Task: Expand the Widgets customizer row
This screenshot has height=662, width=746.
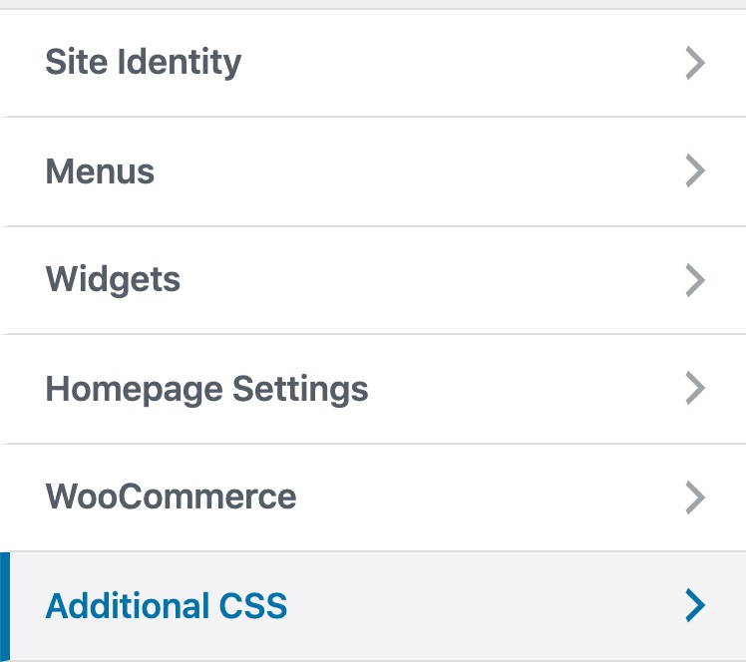Action: (373, 280)
